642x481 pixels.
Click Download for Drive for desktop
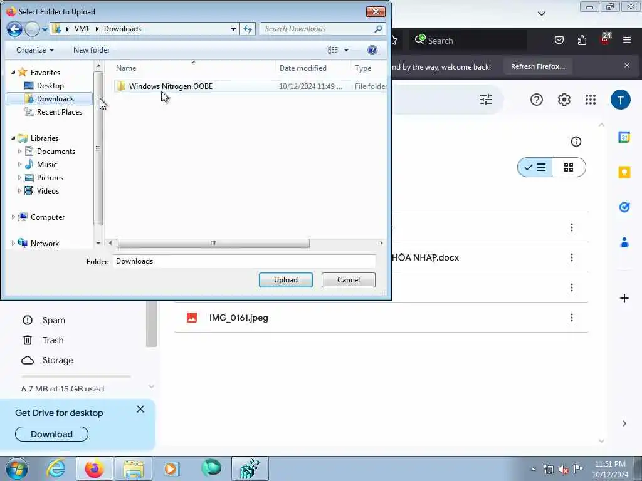point(51,434)
